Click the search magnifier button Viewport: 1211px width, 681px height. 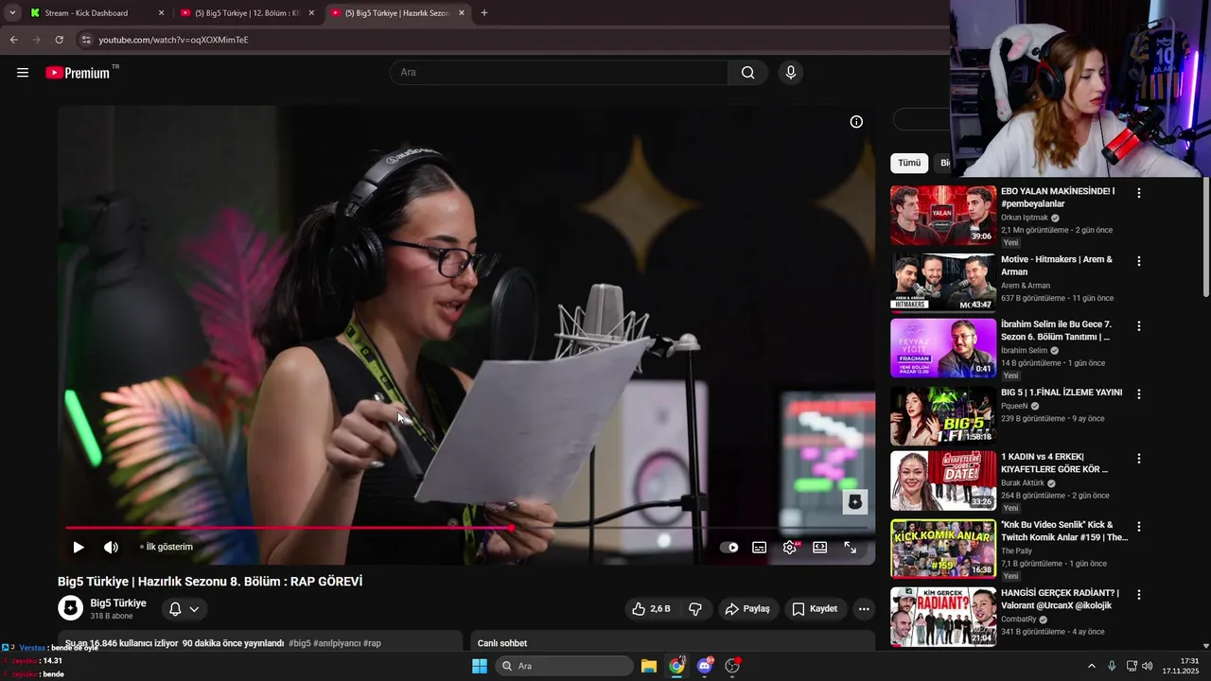tap(747, 73)
